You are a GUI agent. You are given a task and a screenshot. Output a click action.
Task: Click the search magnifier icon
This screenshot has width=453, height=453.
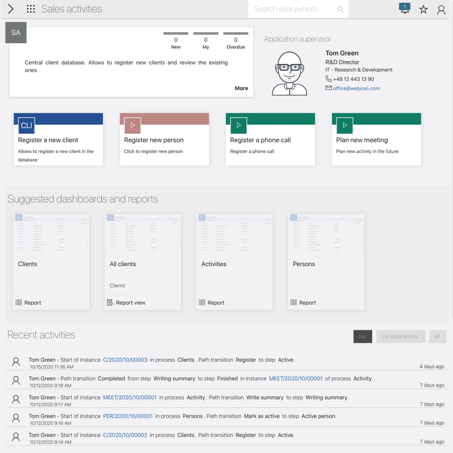(340, 9)
